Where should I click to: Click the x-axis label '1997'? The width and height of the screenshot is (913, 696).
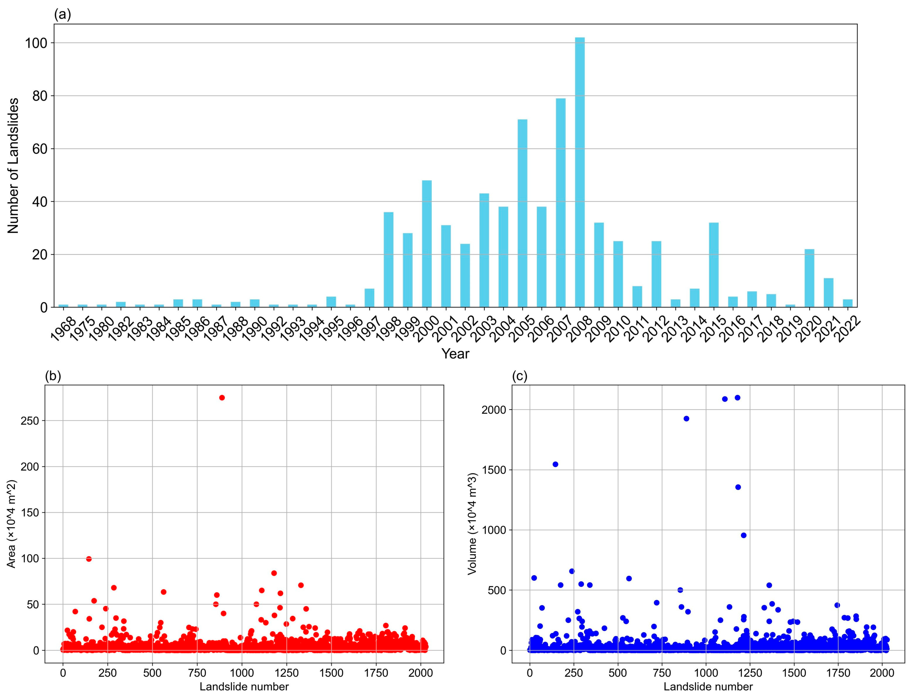(369, 329)
